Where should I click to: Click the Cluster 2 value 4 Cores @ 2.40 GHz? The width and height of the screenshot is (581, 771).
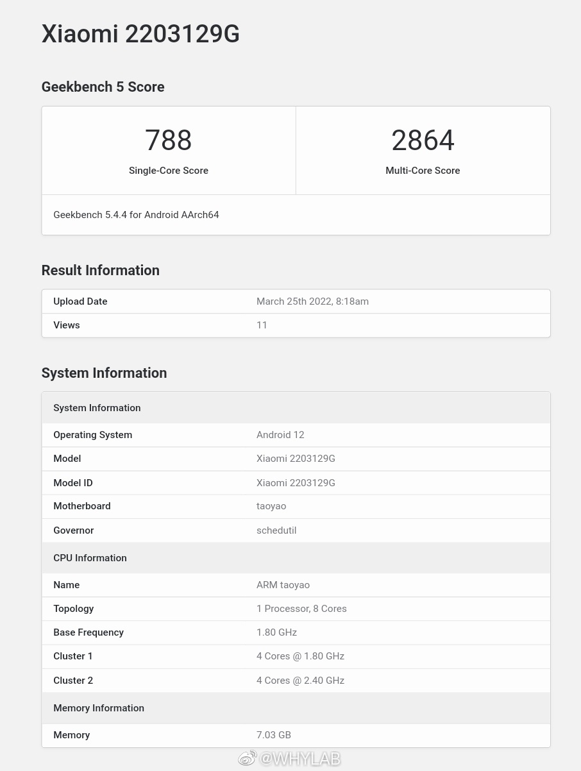coord(300,681)
